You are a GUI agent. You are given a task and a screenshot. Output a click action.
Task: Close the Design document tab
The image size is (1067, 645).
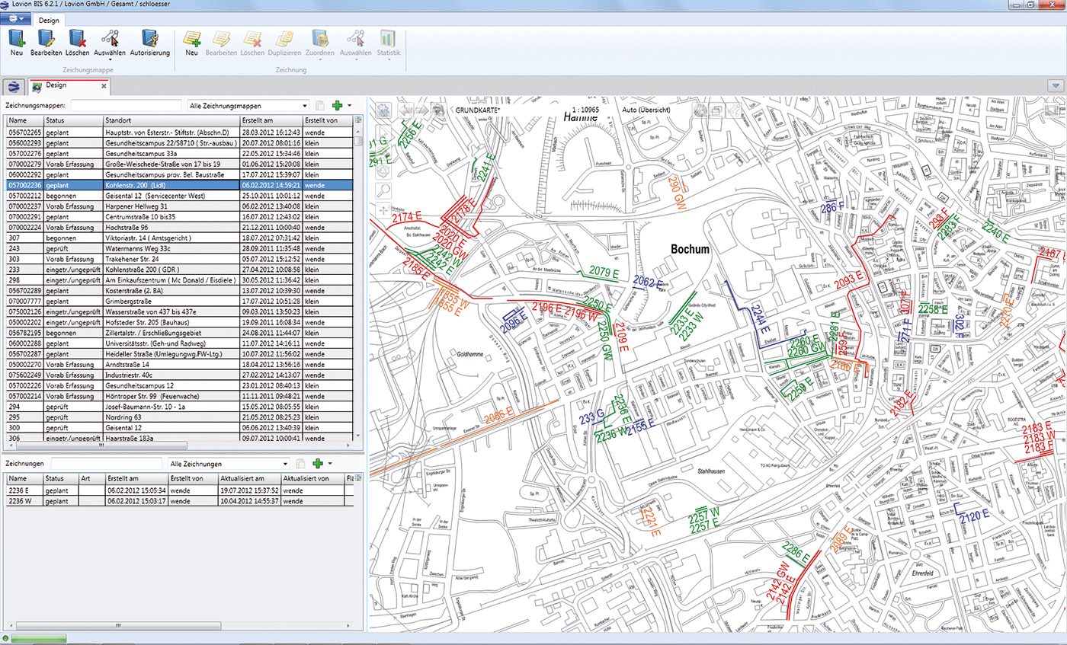(x=104, y=86)
